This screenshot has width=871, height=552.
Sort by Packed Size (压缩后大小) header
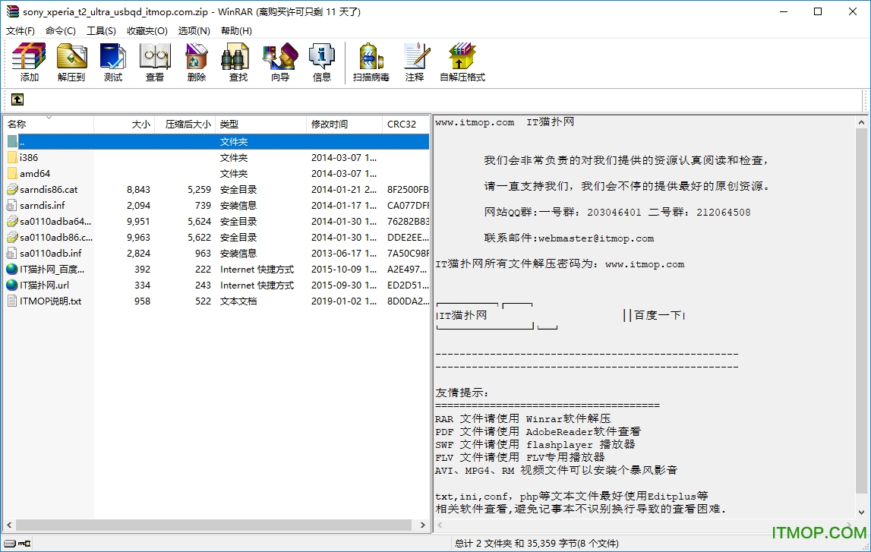185,125
